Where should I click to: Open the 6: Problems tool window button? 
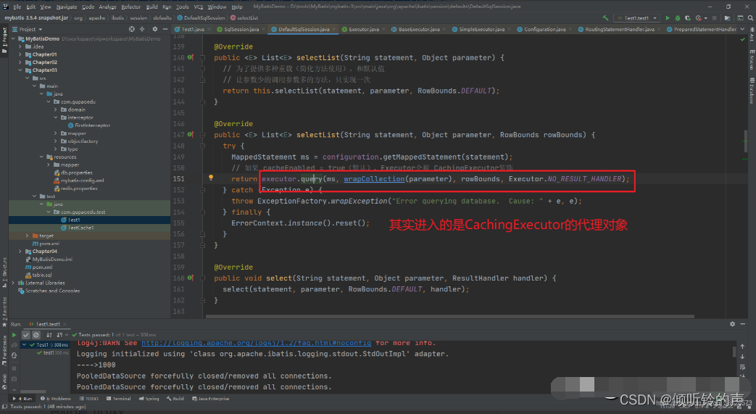pos(55,399)
